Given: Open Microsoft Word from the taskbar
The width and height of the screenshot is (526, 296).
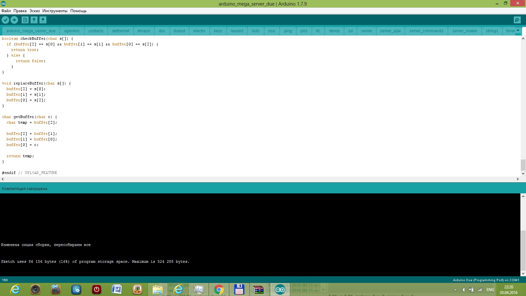Looking at the screenshot, I should pyautogui.click(x=117, y=289).
